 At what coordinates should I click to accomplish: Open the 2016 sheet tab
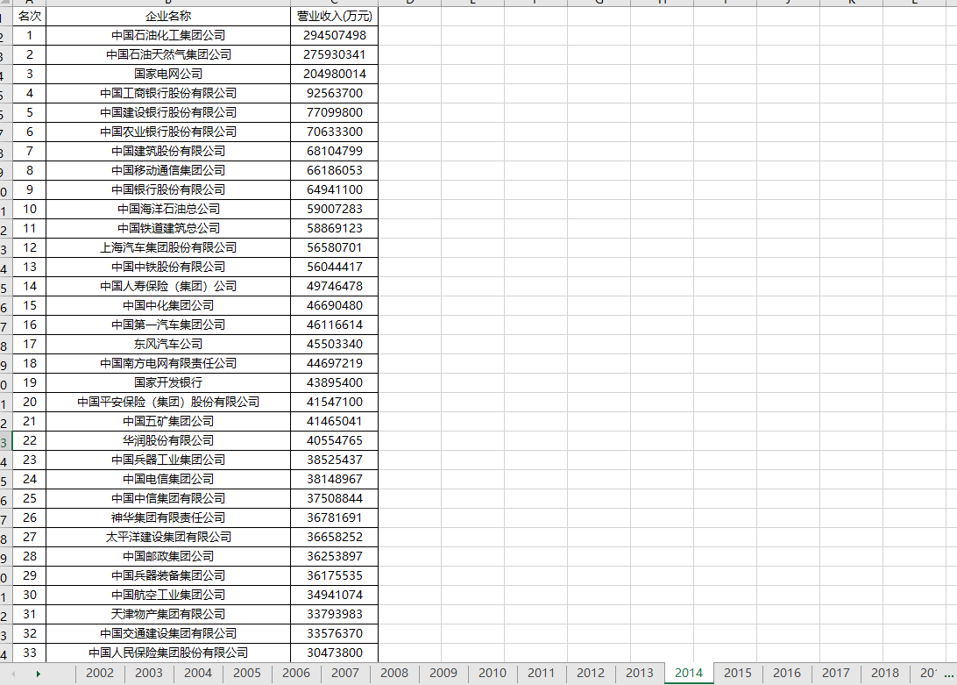pyautogui.click(x=787, y=673)
